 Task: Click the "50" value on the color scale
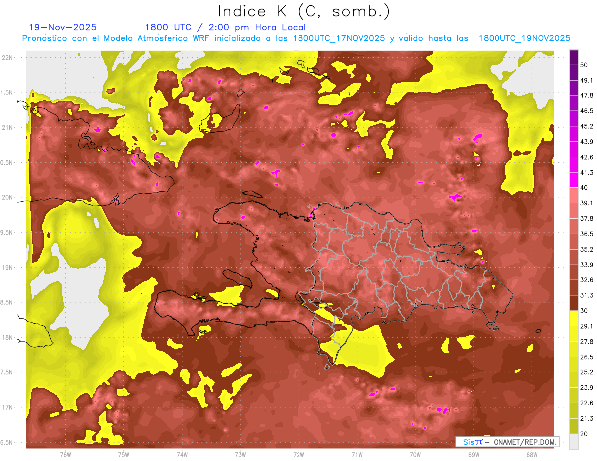click(585, 65)
